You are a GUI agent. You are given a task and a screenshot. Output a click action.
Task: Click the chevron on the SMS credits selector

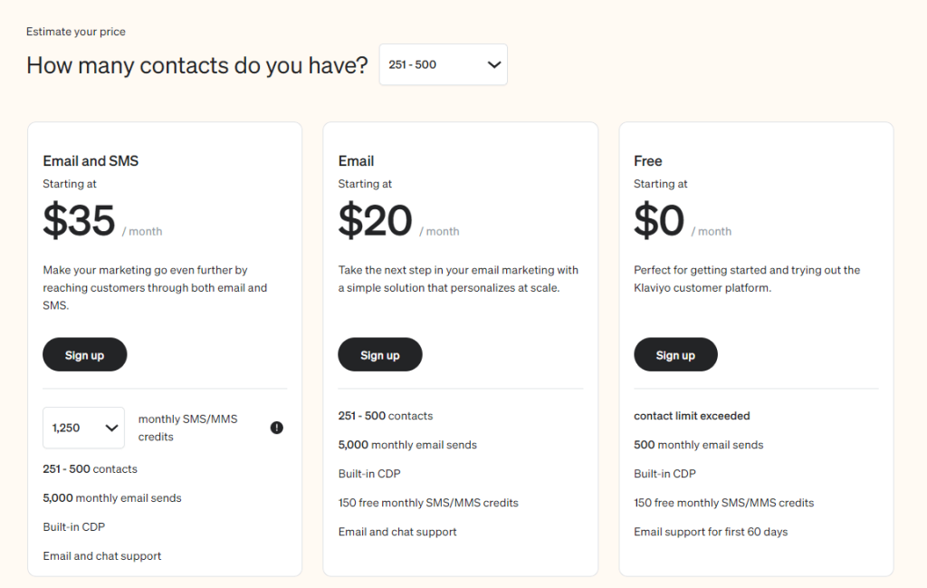click(111, 427)
